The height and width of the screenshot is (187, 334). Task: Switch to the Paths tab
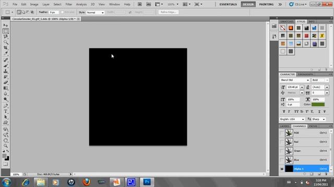click(313, 126)
